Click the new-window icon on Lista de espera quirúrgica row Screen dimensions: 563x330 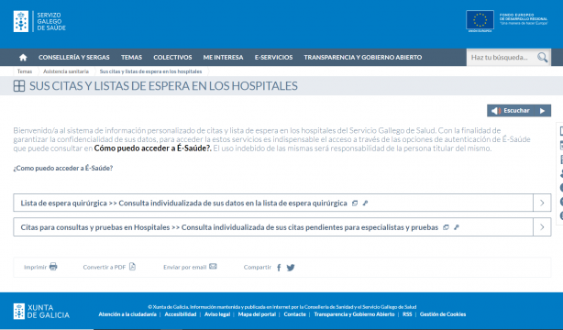point(355,203)
